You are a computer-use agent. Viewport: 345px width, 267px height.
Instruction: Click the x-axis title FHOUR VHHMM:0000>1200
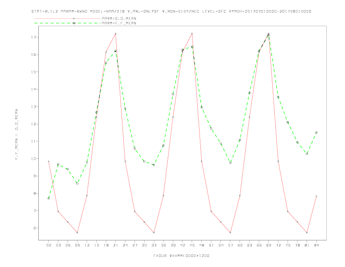point(181,256)
